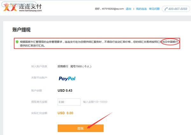The width and height of the screenshot is (191, 135).
Task: Click the 400-667-5050 hotline number
Action: pos(178,9)
